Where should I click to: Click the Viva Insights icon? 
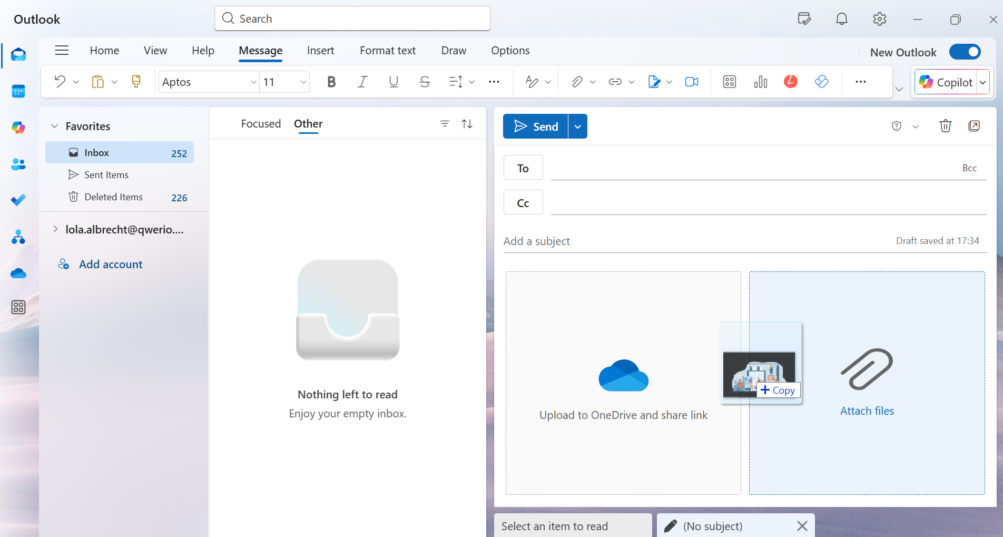[822, 82]
